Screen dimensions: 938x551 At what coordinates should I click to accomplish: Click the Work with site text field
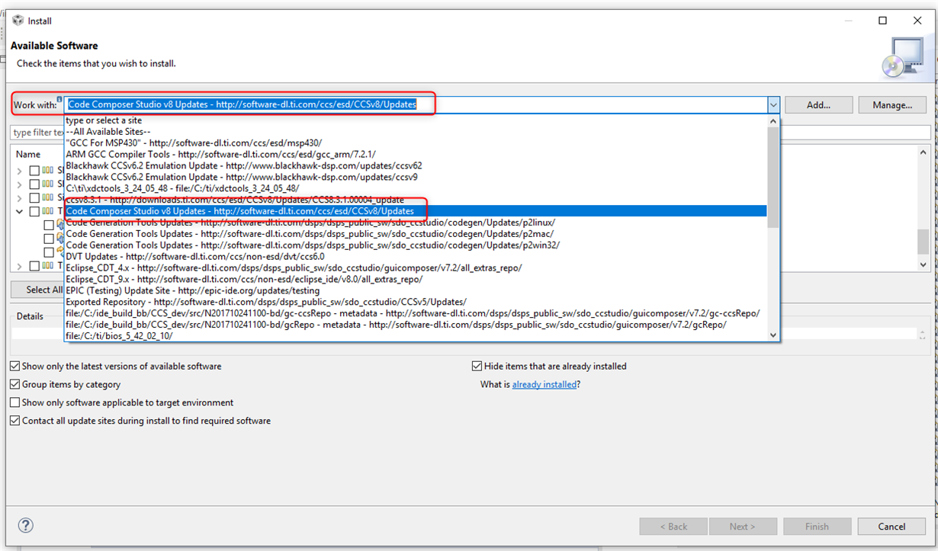(416, 104)
